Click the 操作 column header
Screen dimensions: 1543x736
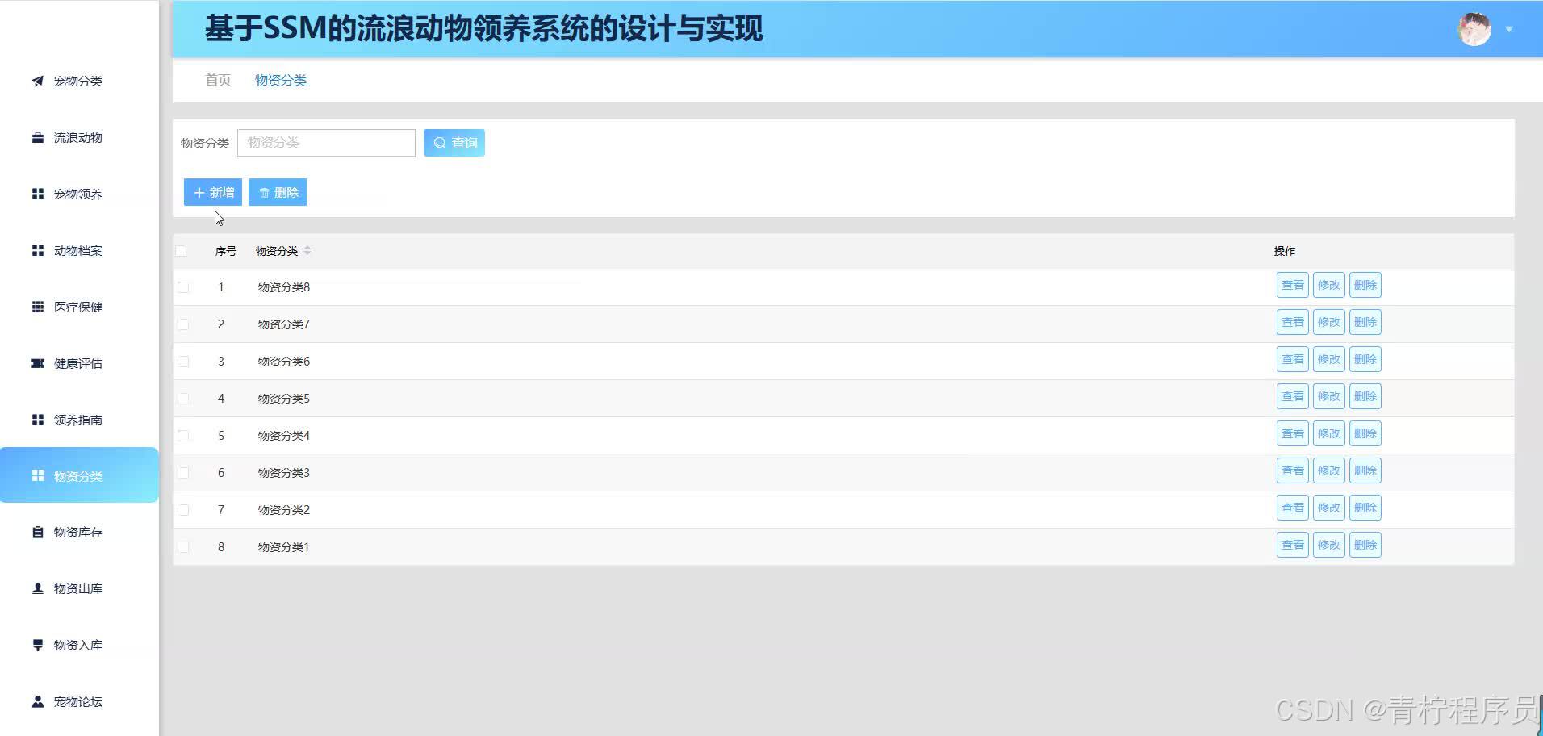pyautogui.click(x=1285, y=251)
